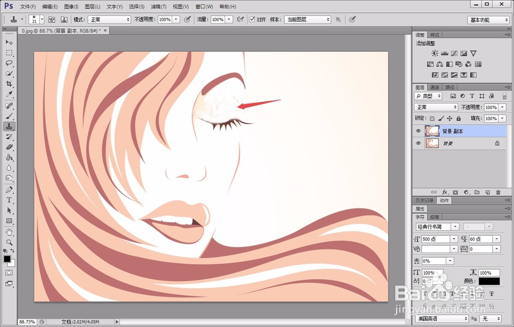The image size is (514, 327).
Task: Open the options bar 不透明度 slider arrow
Action: 176,20
